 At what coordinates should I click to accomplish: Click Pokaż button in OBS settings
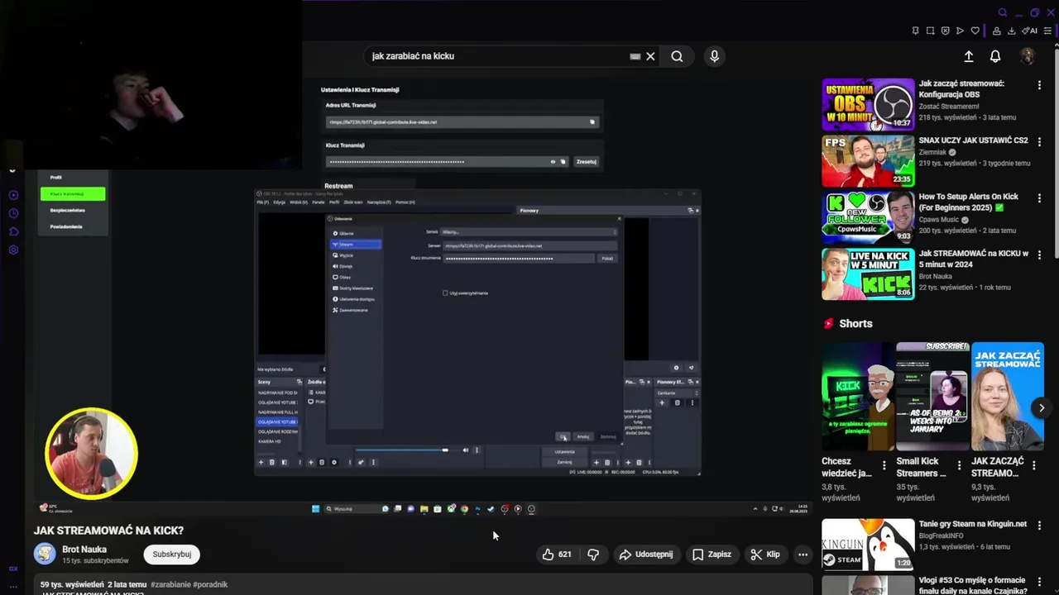[607, 259]
